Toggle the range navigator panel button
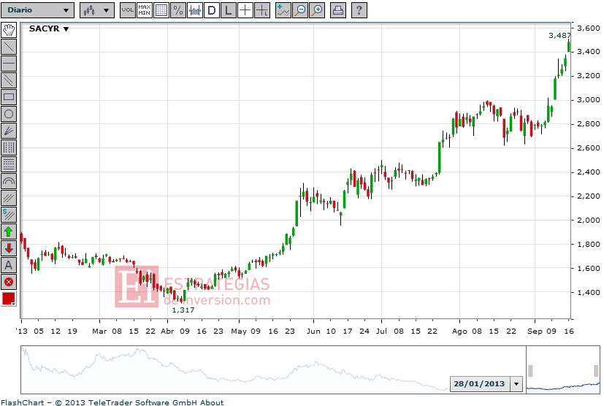The image size is (604, 406). tap(195, 10)
